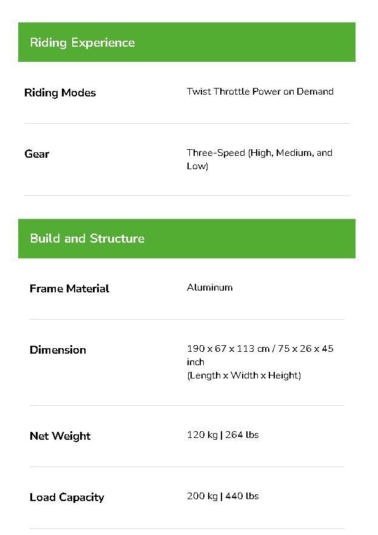
Task: Click the divider line below Riding Modes row
Action: (x=187, y=123)
